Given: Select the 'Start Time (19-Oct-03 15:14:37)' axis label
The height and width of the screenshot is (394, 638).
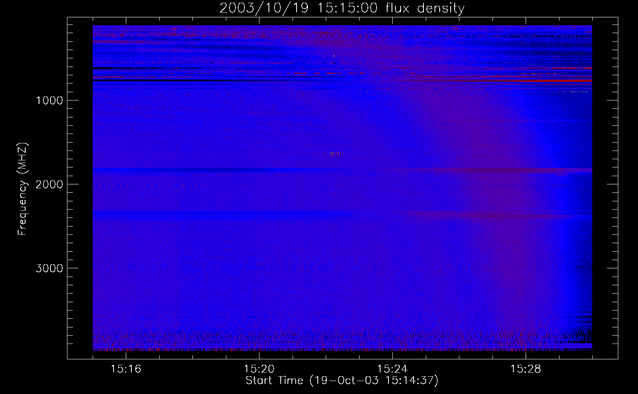Looking at the screenshot, I should (342, 381).
